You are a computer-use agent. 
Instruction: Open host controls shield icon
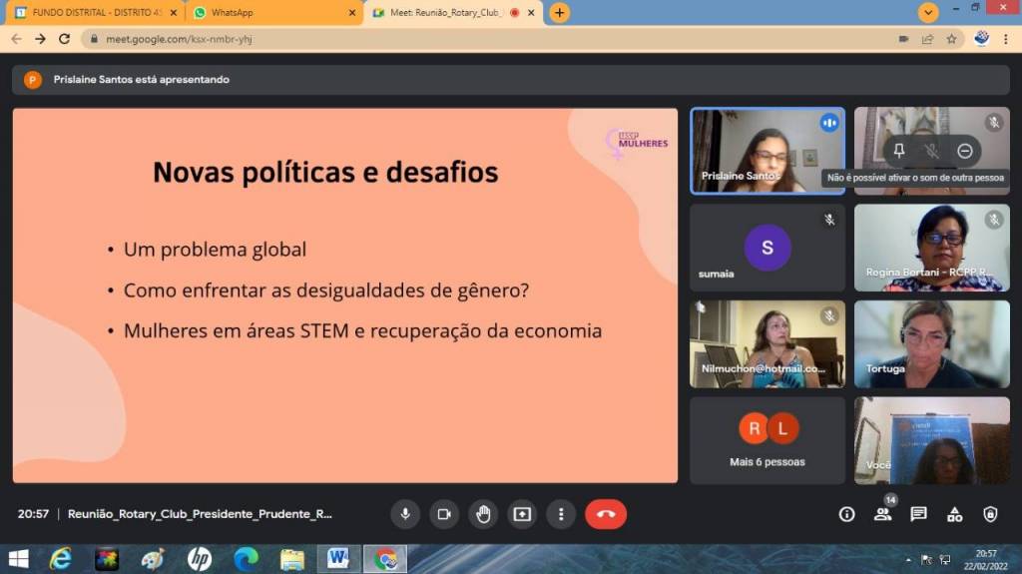990,514
